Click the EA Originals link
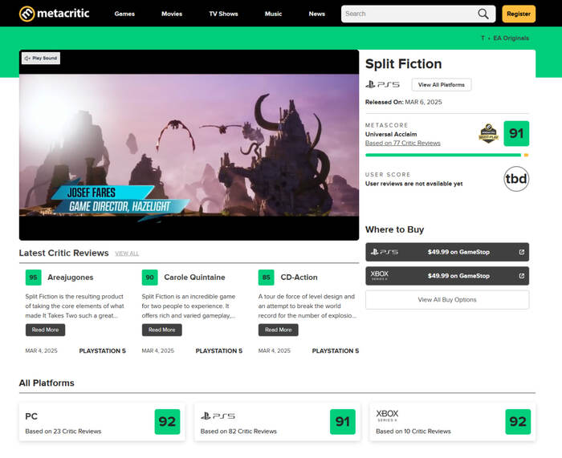The width and height of the screenshot is (562, 458). click(511, 38)
